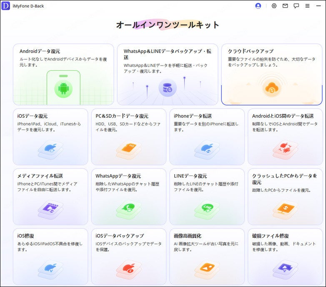The image size is (326, 287).
Task: Select the LINEデータ復元 heading
Action: pyautogui.click(x=190, y=176)
